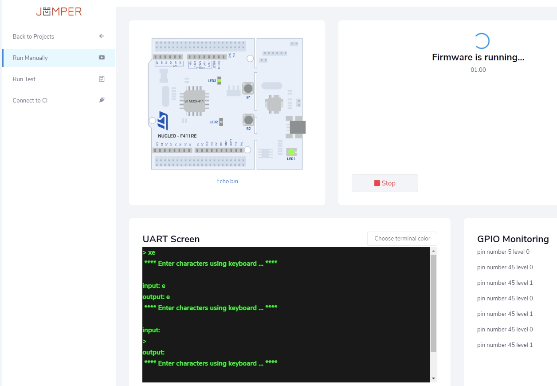This screenshot has width=557, height=386.
Task: Click the 01:00 elapsed timer text
Action: point(478,70)
